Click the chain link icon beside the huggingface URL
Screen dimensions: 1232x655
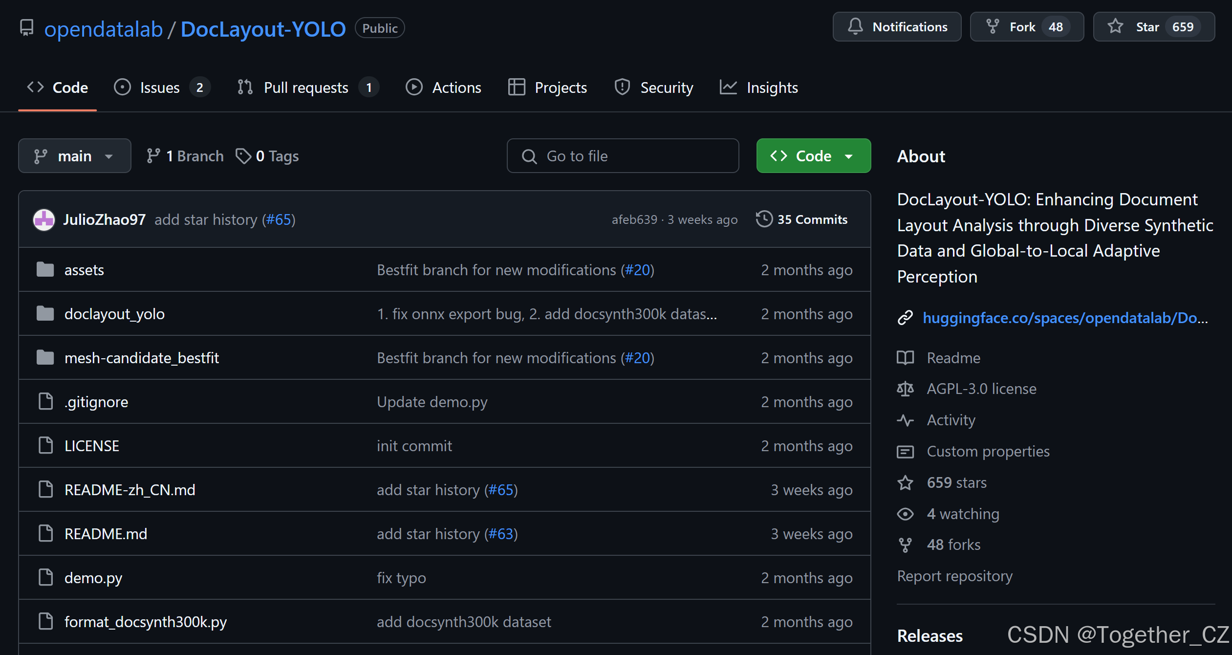(906, 318)
